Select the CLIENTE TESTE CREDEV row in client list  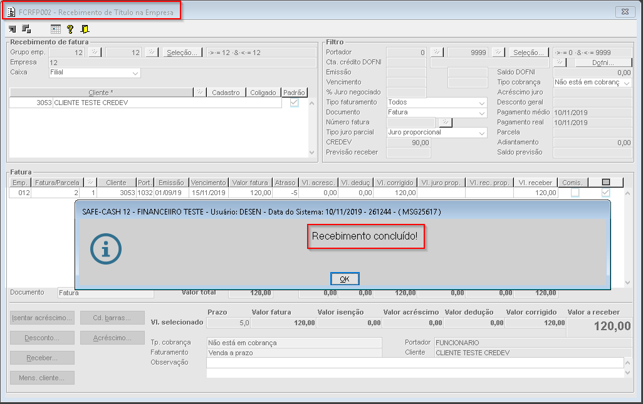click(x=145, y=103)
